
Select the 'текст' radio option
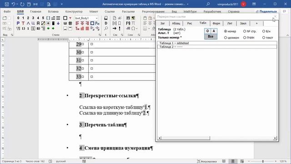click(x=268, y=37)
